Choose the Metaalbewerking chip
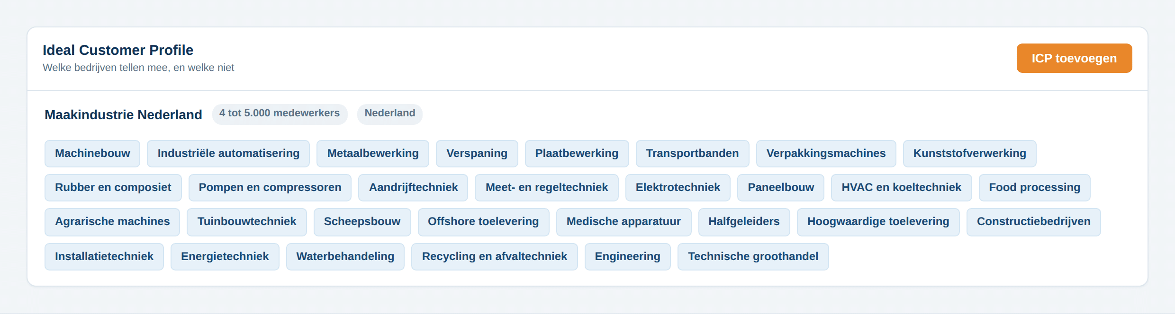Image resolution: width=1175 pixels, height=314 pixels. [x=373, y=154]
